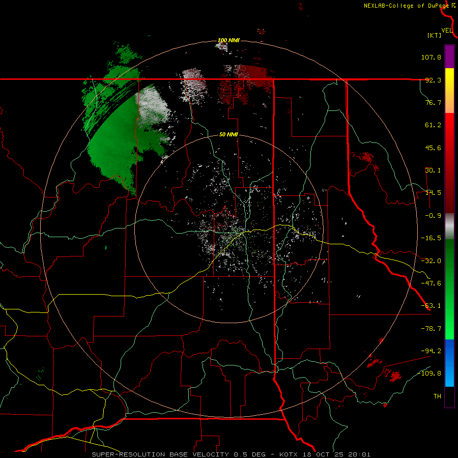Pick the gray near-zero segment of the velocity scale
This screenshot has width=458, height=458.
[449, 226]
